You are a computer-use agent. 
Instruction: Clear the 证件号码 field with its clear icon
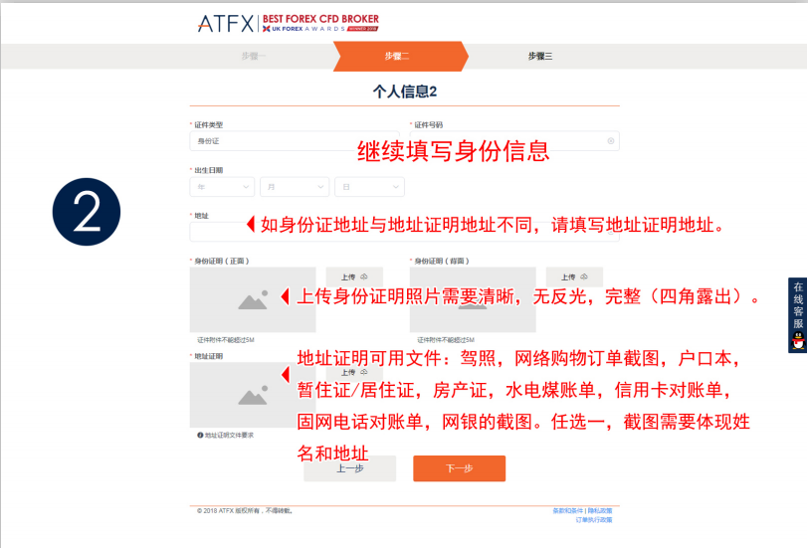click(611, 141)
